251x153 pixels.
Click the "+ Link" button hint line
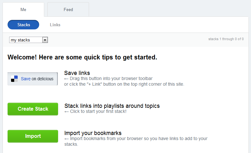click(124, 84)
